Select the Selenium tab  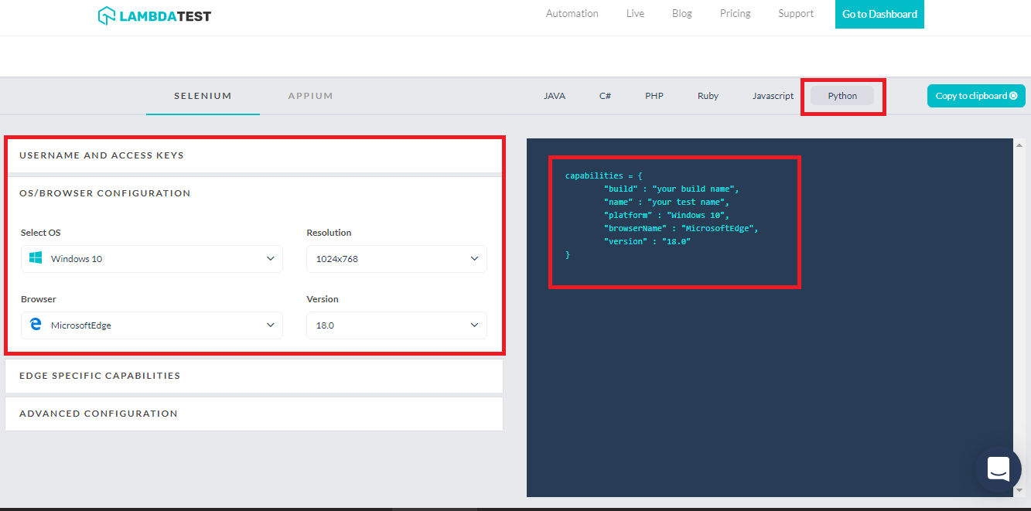203,96
